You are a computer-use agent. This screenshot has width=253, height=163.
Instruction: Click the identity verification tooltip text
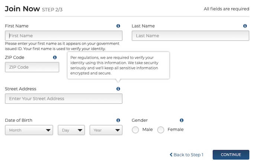(x=118, y=65)
